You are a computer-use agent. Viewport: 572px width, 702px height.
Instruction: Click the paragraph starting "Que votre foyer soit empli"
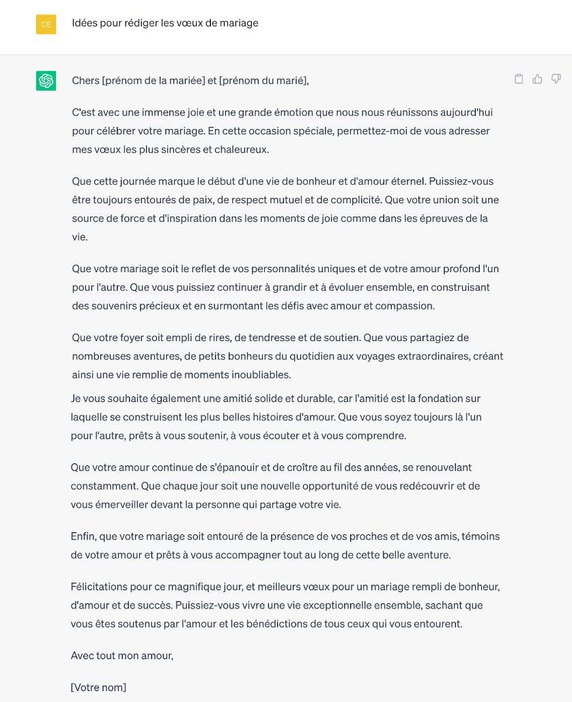[287, 355]
